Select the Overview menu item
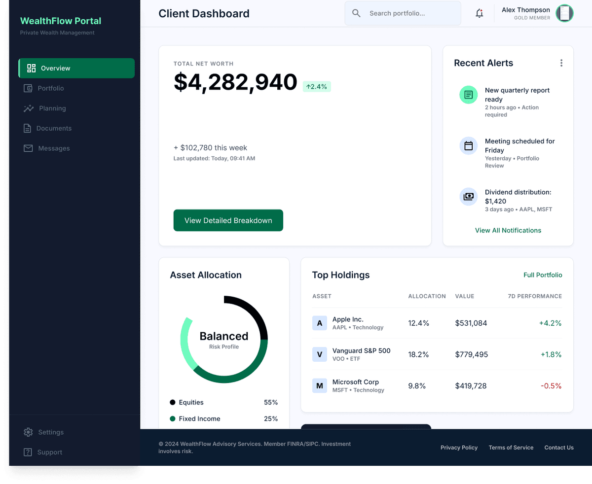 point(76,68)
